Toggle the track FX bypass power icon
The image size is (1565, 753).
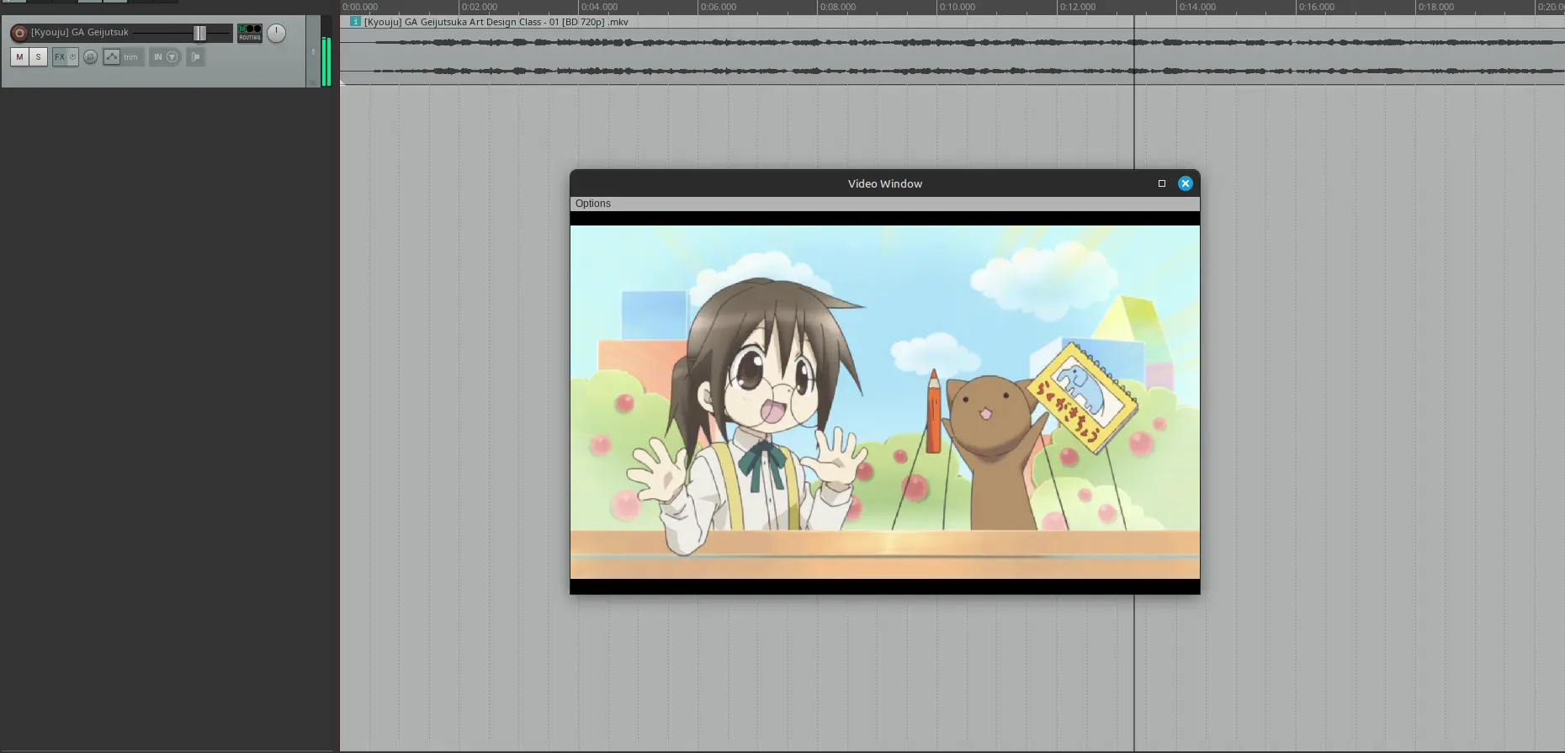[73, 56]
